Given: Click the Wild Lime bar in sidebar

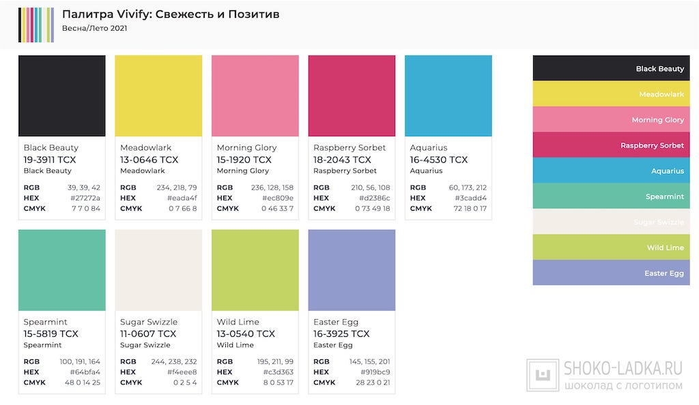Looking at the screenshot, I should coord(611,247).
